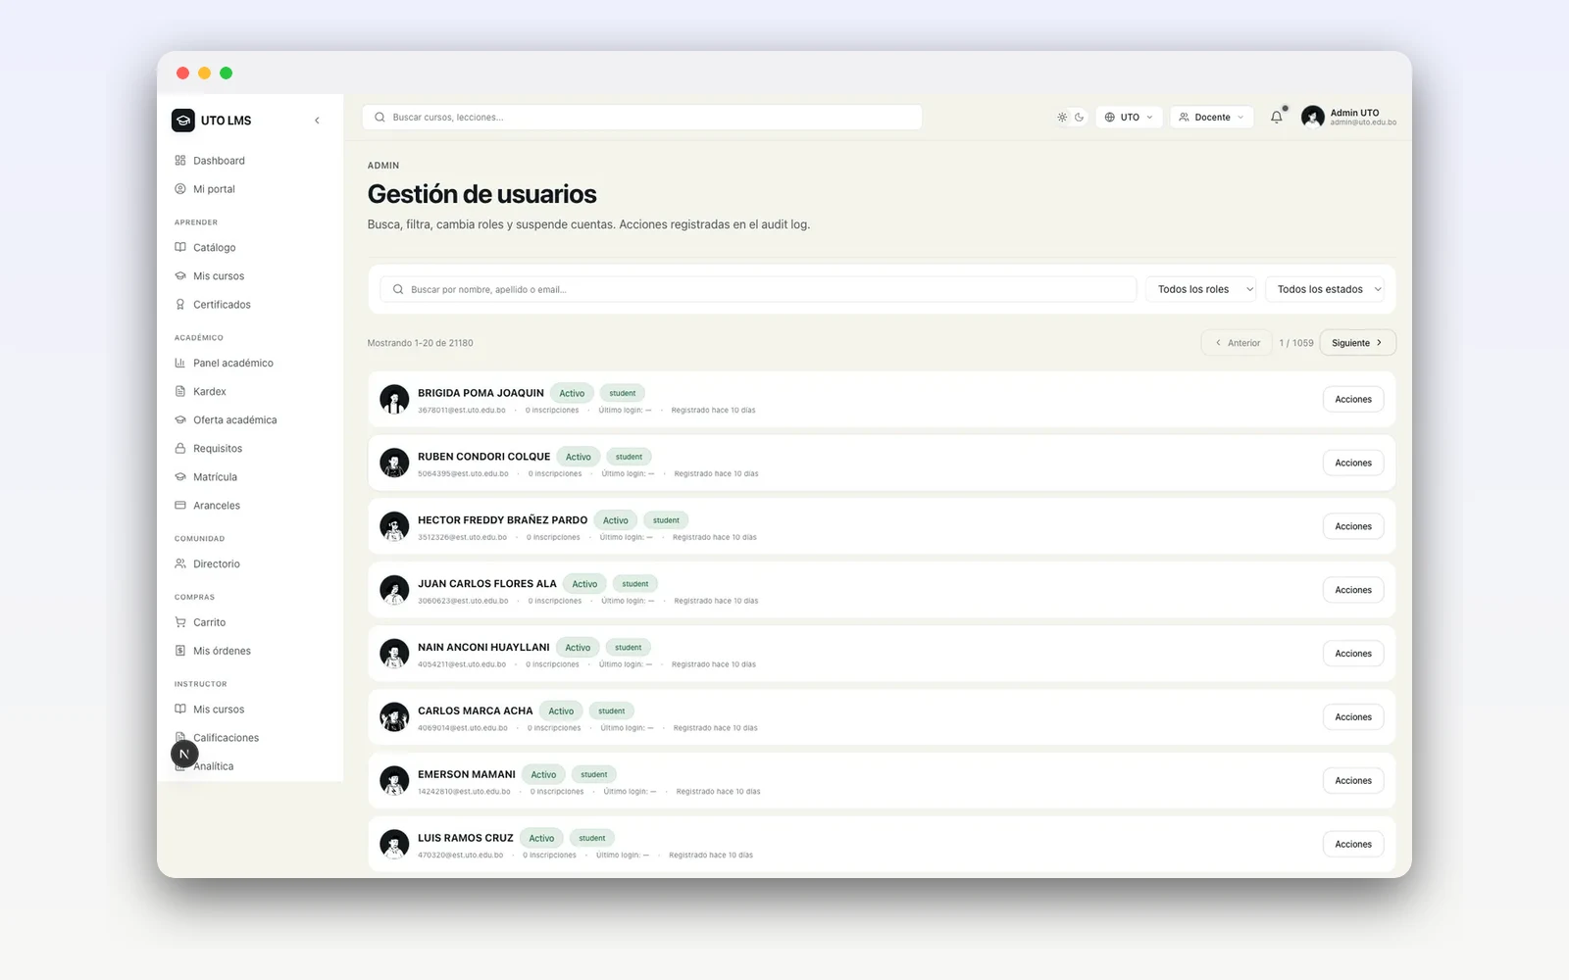Image resolution: width=1569 pixels, height=980 pixels.
Task: Open Acciones for Nain Anconi Huayllani
Action: (x=1353, y=654)
